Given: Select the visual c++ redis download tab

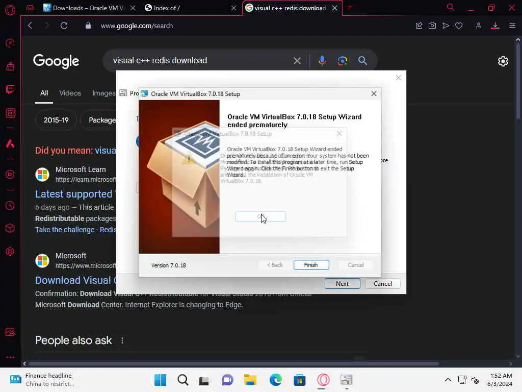Looking at the screenshot, I should click(x=290, y=8).
